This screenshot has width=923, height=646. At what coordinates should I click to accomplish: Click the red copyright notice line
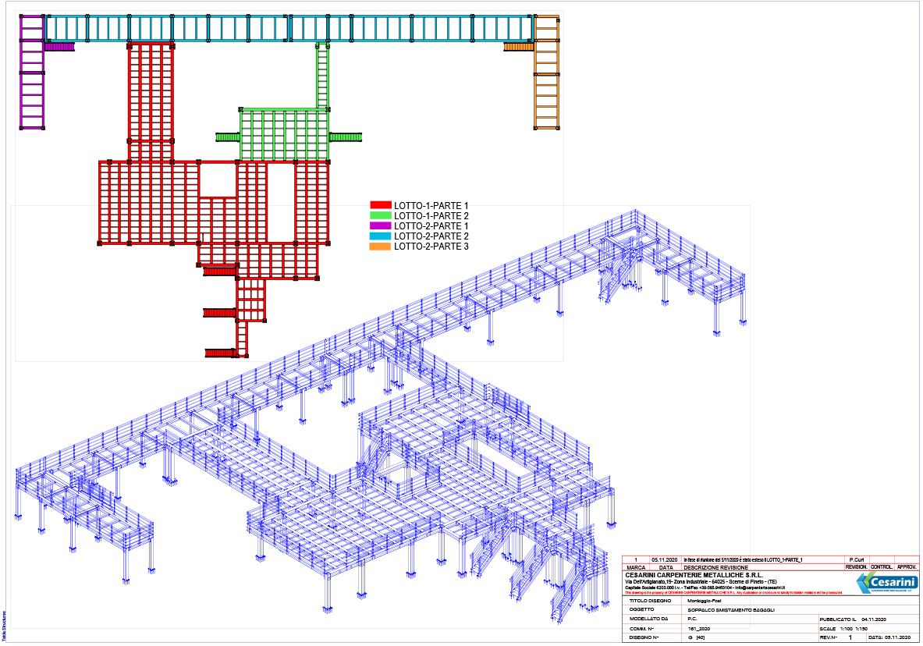733,592
